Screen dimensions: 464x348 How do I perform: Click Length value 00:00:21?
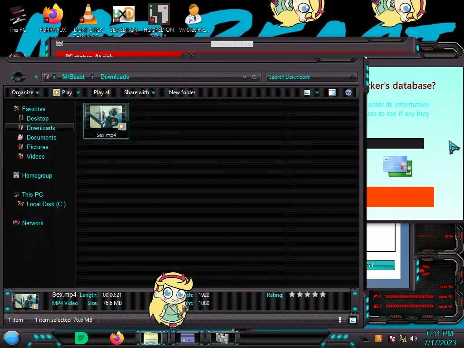point(112,295)
